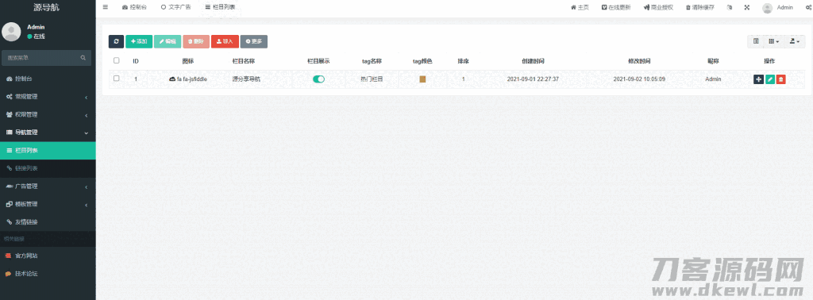Switch to the 文字广告 tab
813x300 pixels.
click(175, 7)
